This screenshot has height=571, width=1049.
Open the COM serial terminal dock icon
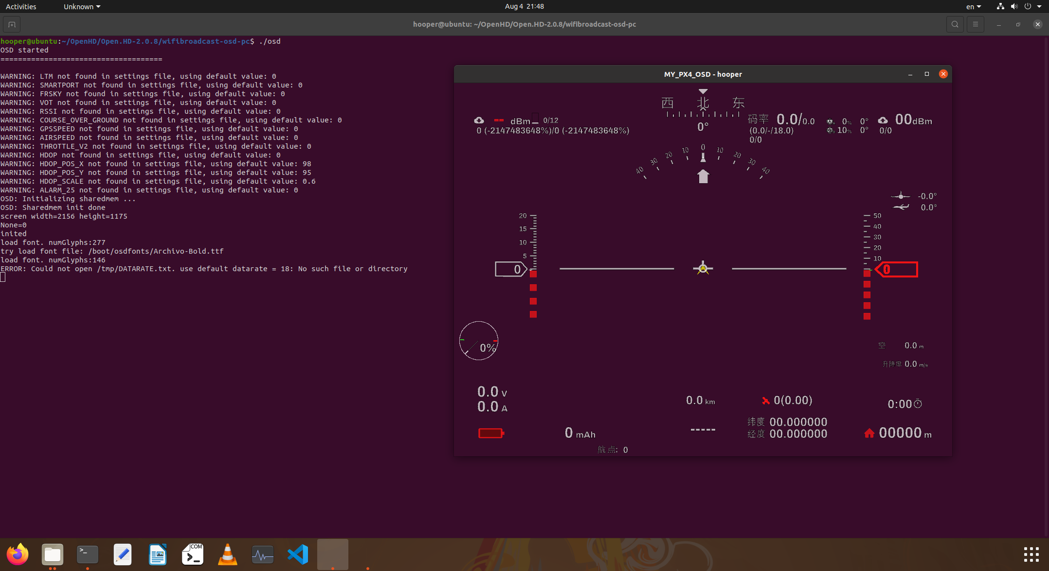[x=193, y=554]
